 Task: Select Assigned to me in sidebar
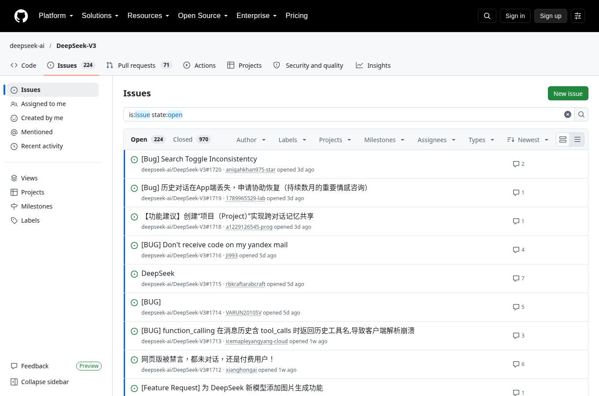point(53,104)
